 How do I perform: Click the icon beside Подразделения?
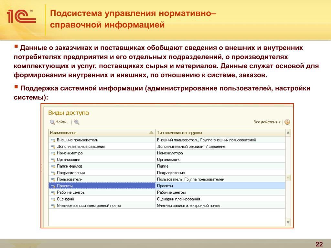coord(53,173)
